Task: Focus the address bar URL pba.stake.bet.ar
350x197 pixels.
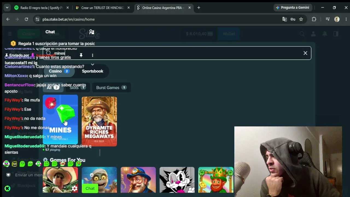Action: tap(69, 19)
